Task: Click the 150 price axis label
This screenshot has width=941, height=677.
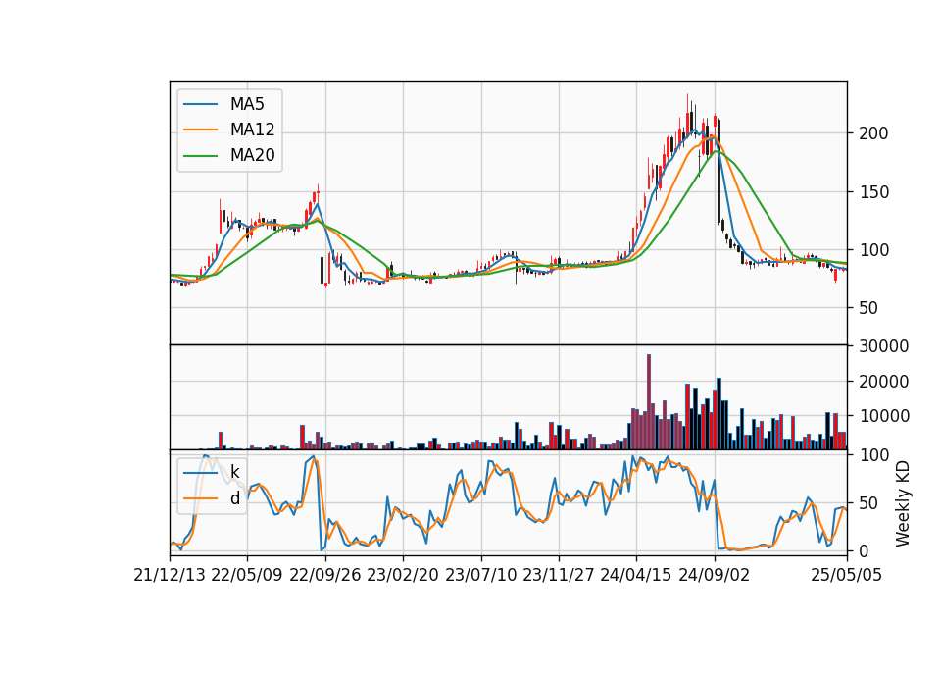Action: click(x=873, y=192)
